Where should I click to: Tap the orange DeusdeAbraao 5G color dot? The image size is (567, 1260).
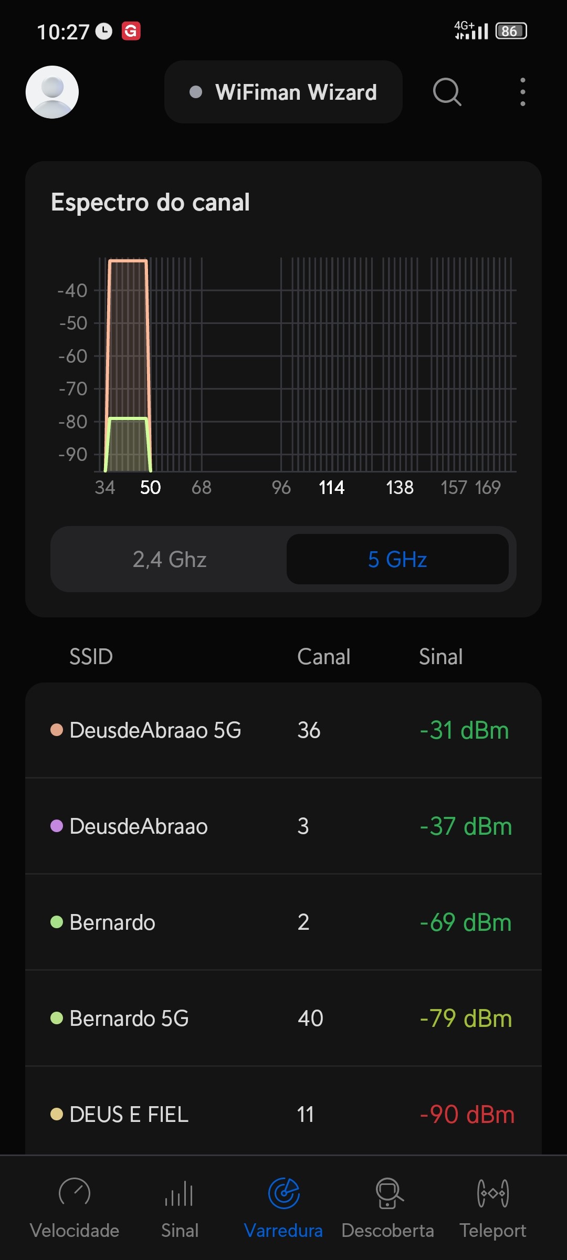click(57, 730)
